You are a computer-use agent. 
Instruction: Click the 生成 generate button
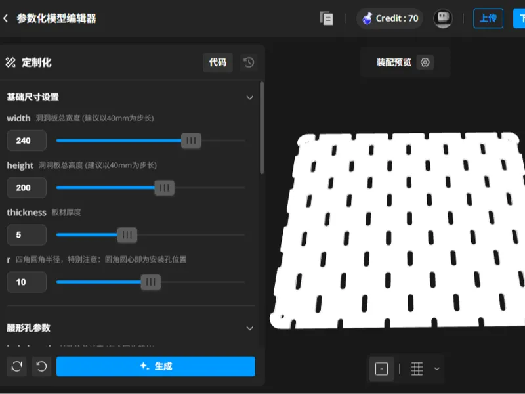(x=156, y=366)
